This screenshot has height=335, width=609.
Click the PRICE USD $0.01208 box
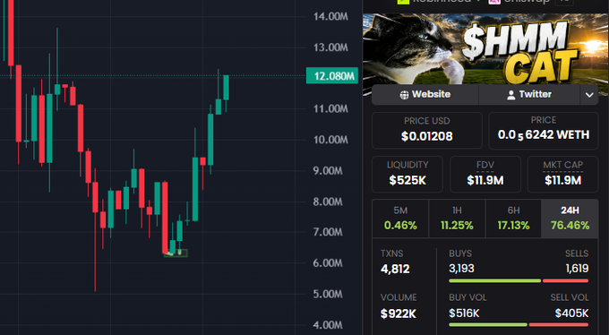(427, 131)
